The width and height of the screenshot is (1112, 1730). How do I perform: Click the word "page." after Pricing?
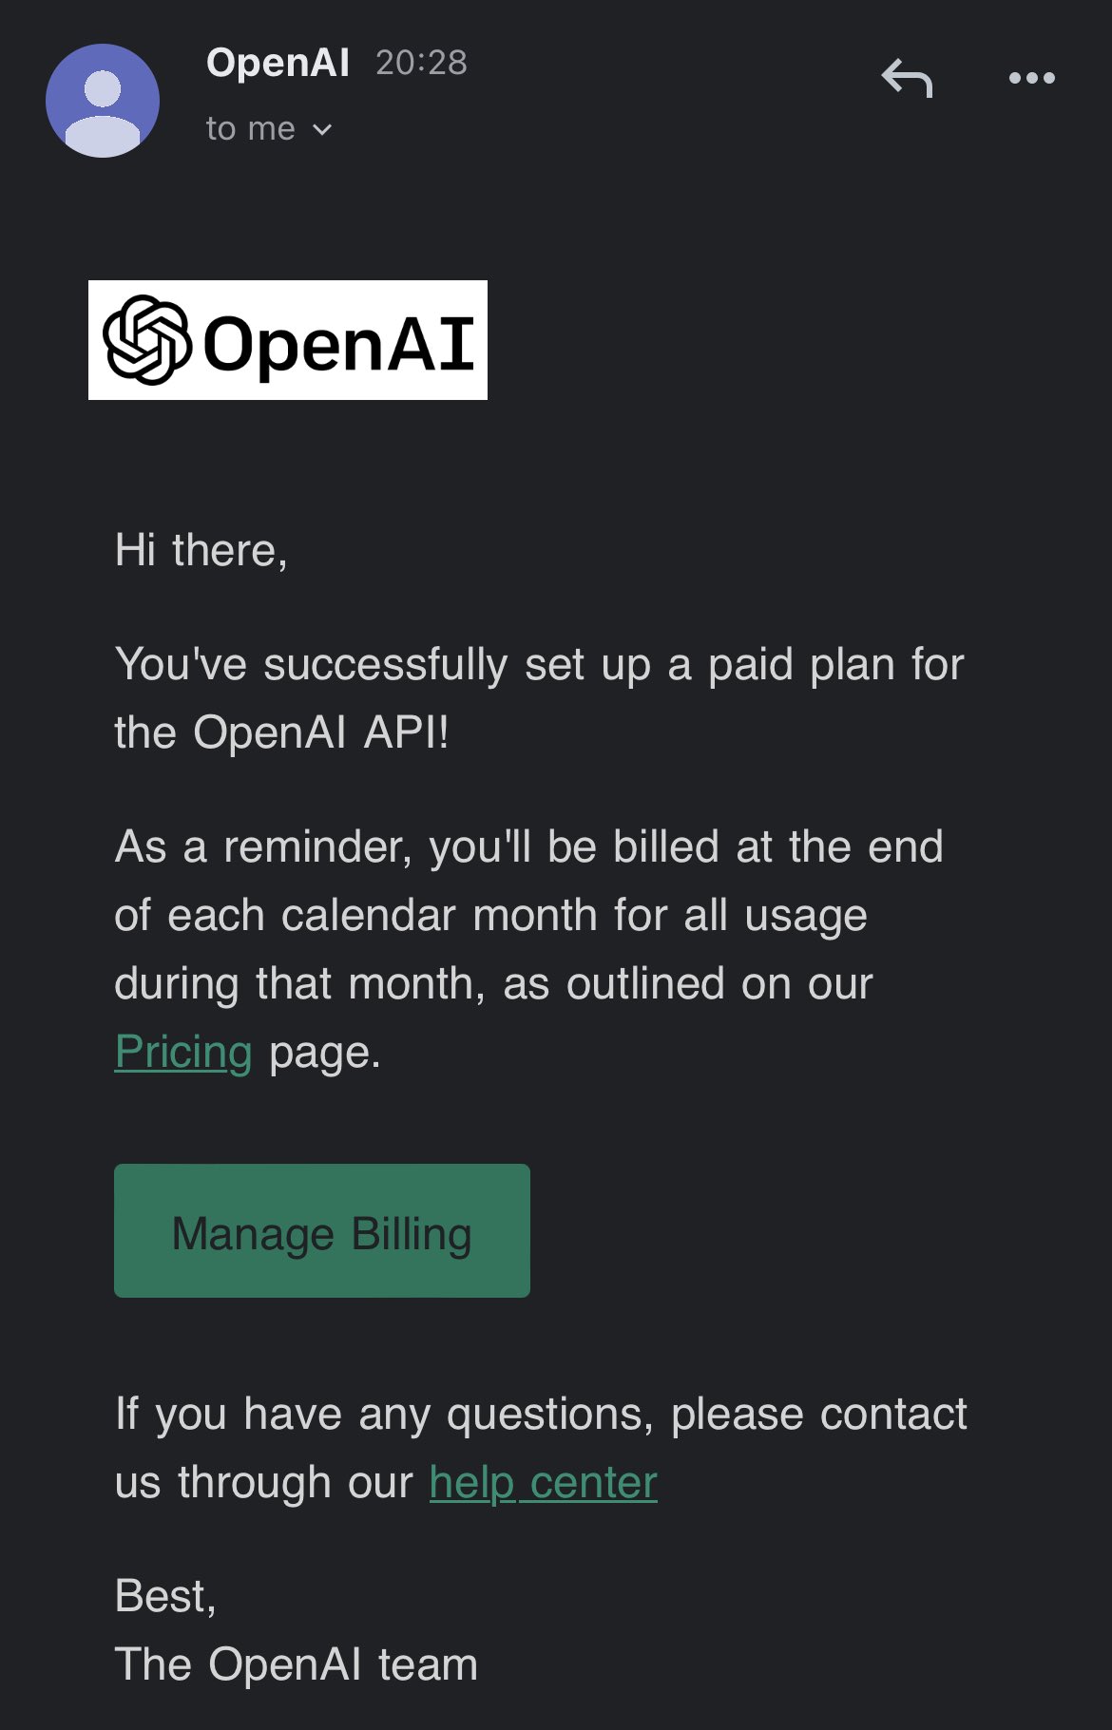[325, 1053]
